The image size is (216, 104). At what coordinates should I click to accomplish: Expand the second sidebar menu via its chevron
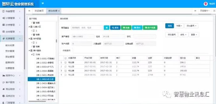coord(20,18)
